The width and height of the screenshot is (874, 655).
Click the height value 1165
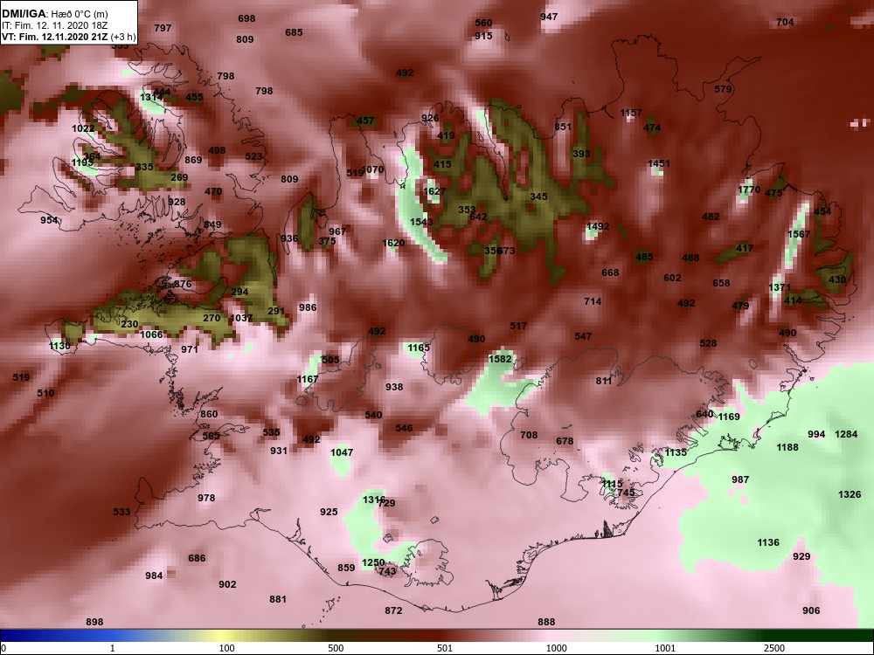(419, 348)
